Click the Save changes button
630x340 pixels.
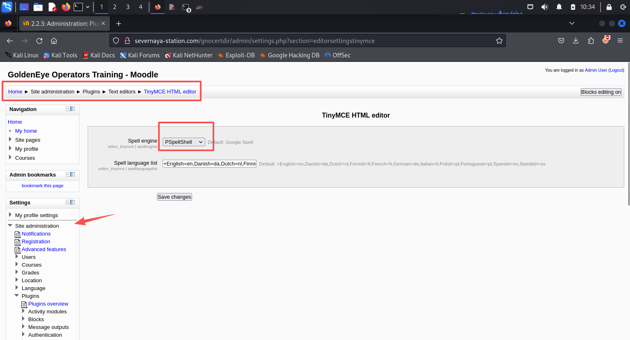174,197
